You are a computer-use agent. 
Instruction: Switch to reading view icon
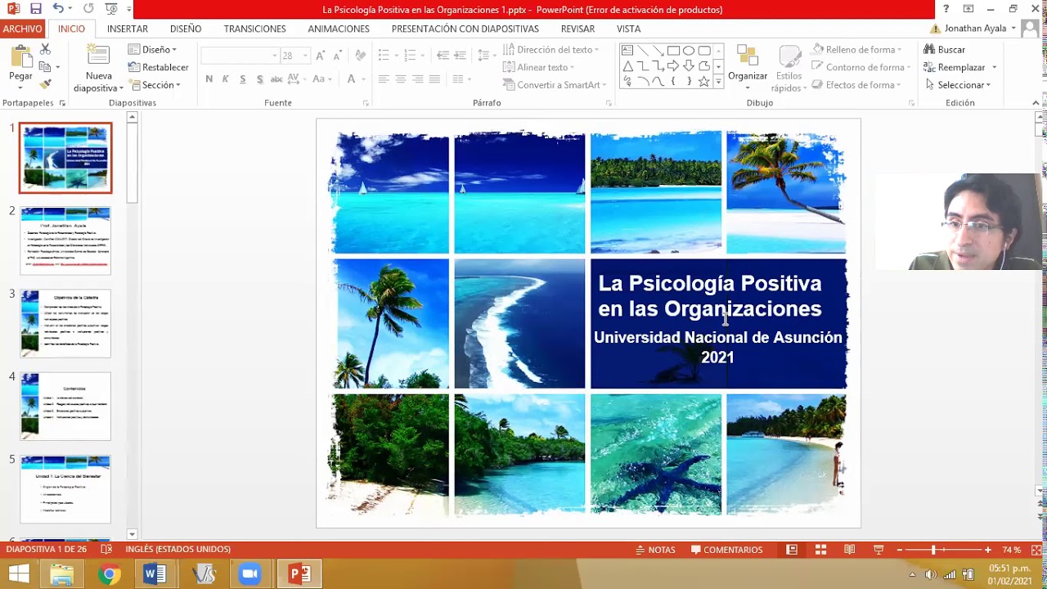pyautogui.click(x=850, y=550)
